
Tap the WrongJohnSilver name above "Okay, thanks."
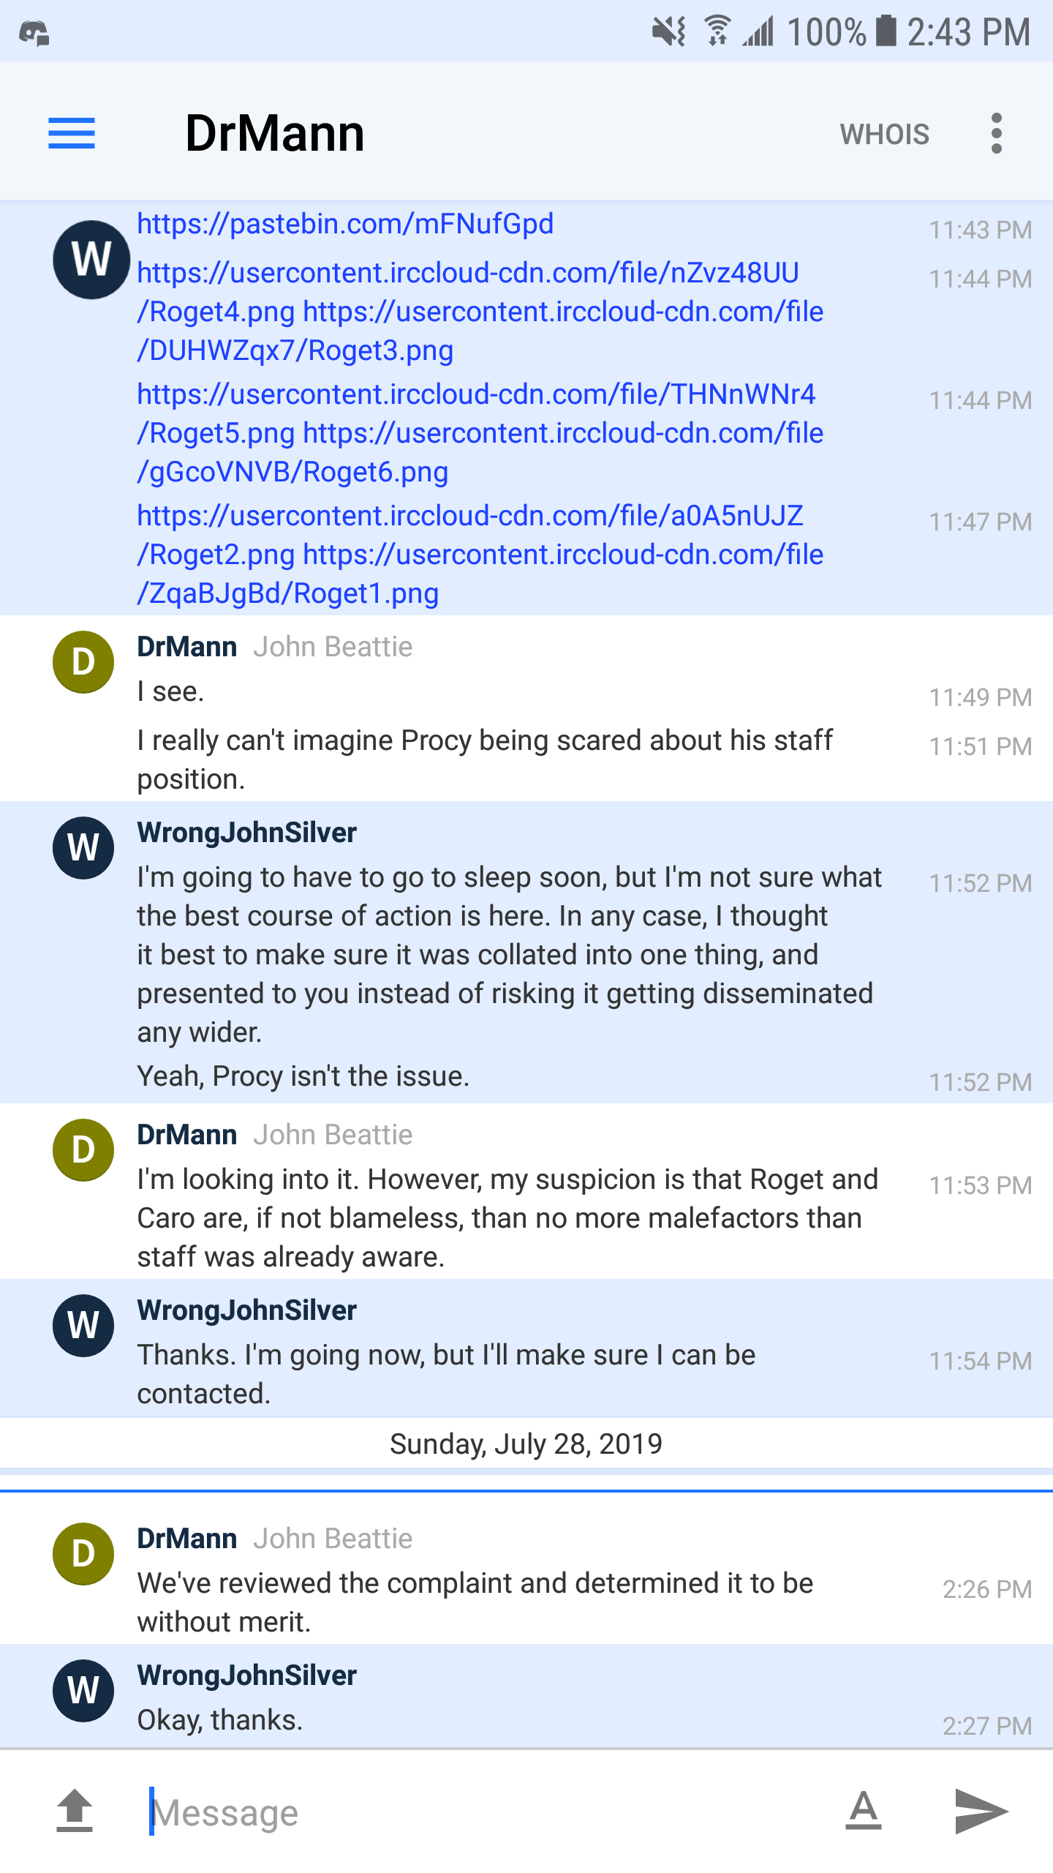click(x=247, y=1675)
